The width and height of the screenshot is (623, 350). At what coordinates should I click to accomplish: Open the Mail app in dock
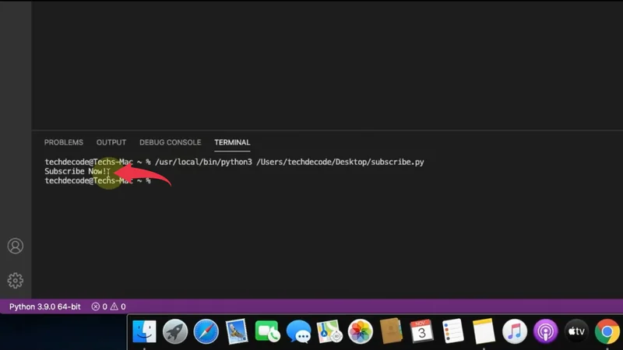coord(237,332)
